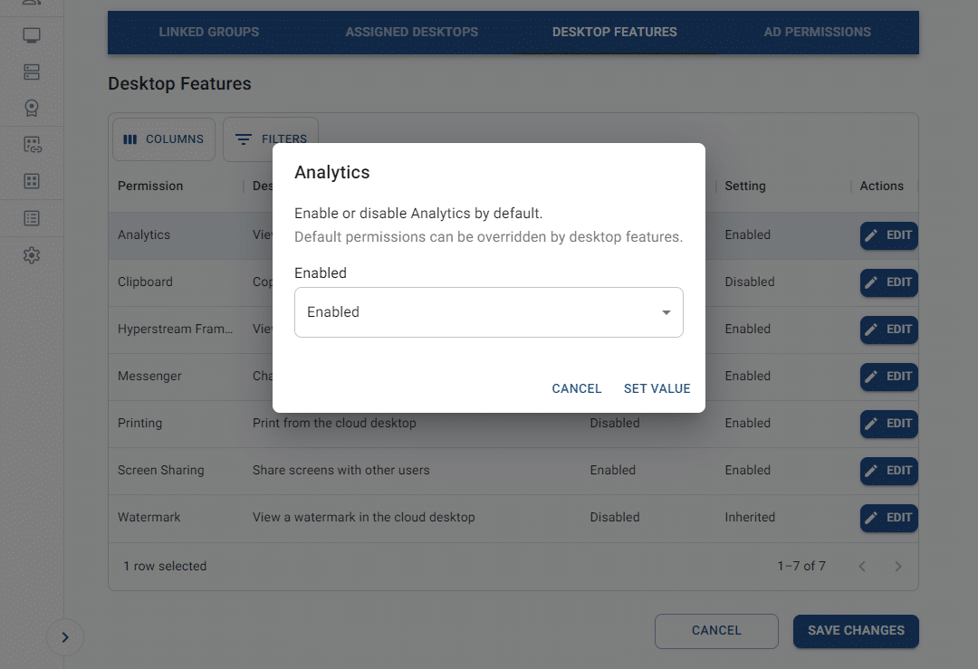Open the certificates badge icon in sidebar

(x=33, y=108)
